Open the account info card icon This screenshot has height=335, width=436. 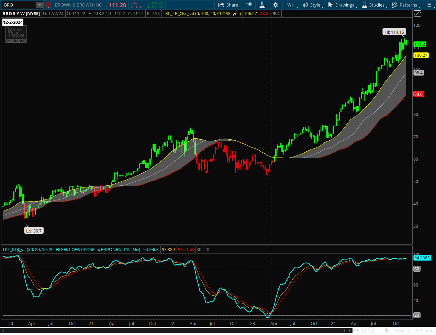click(248, 5)
